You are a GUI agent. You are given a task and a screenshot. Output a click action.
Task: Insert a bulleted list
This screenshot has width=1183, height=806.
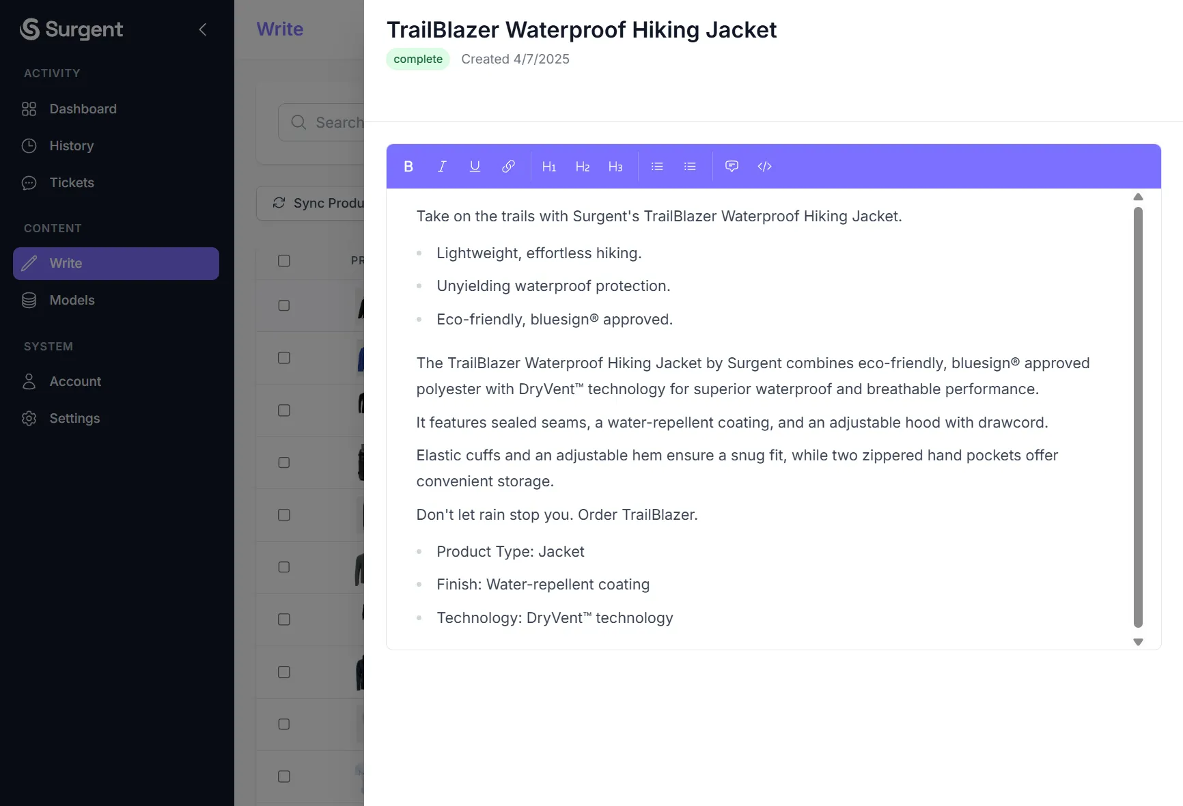coord(657,167)
